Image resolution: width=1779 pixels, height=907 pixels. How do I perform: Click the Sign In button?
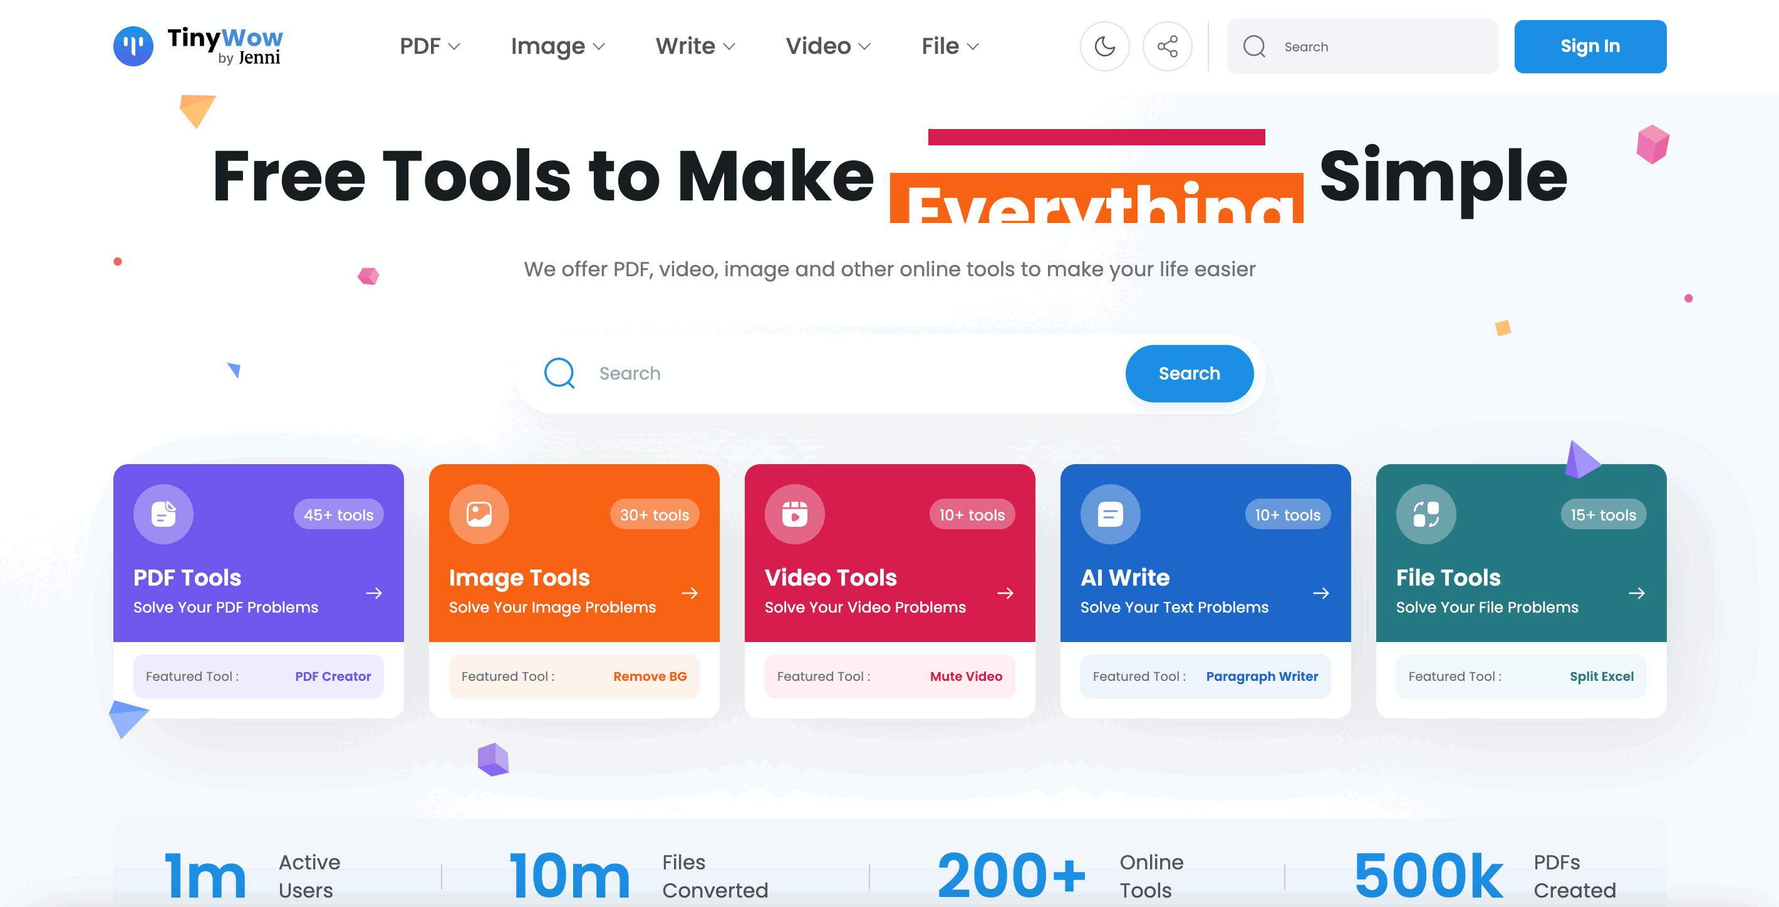(1590, 46)
